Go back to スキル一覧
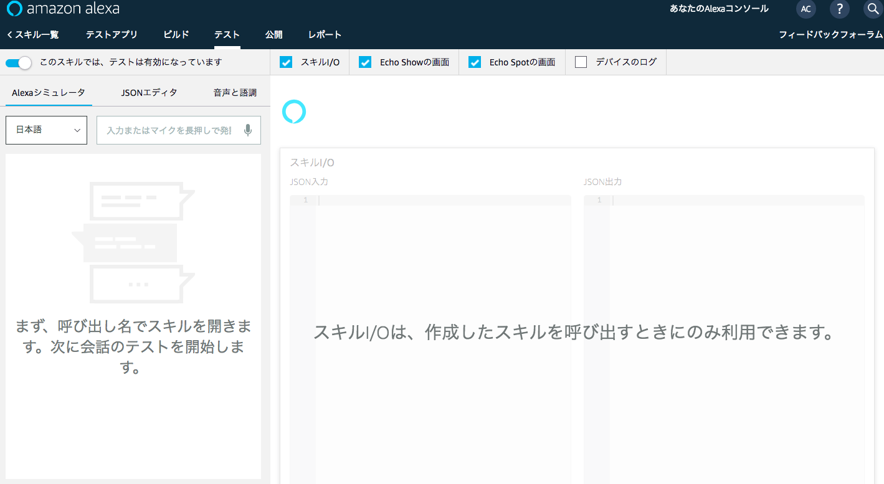Viewport: 884px width, 484px height. (32, 34)
